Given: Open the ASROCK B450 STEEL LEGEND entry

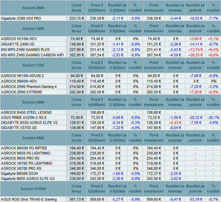Looking at the screenshot, I should [26, 112].
